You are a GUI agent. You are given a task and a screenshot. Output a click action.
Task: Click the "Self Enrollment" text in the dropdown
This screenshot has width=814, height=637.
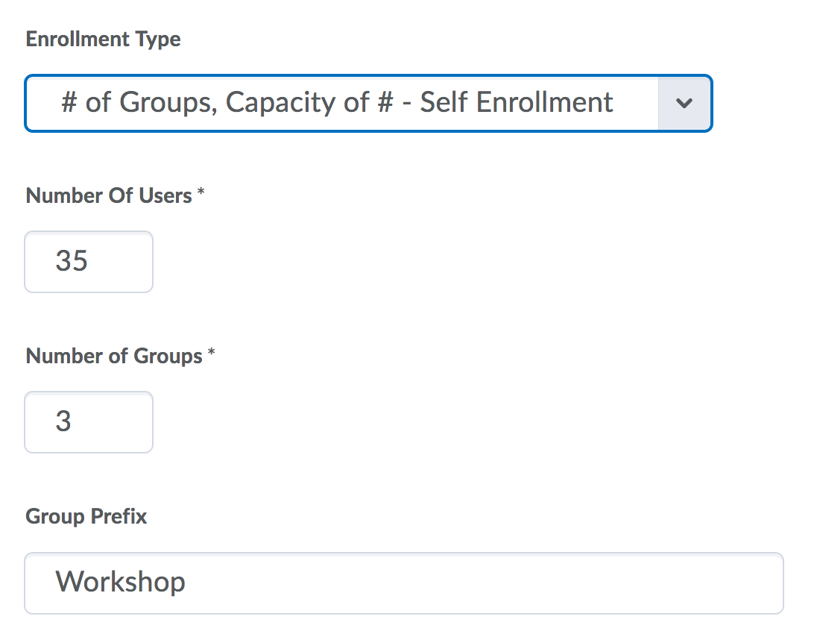[x=517, y=103]
